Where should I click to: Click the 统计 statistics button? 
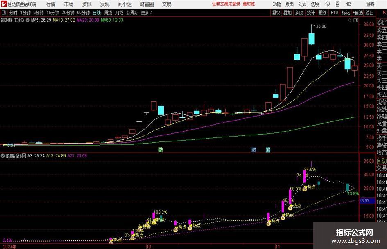click(x=310, y=13)
